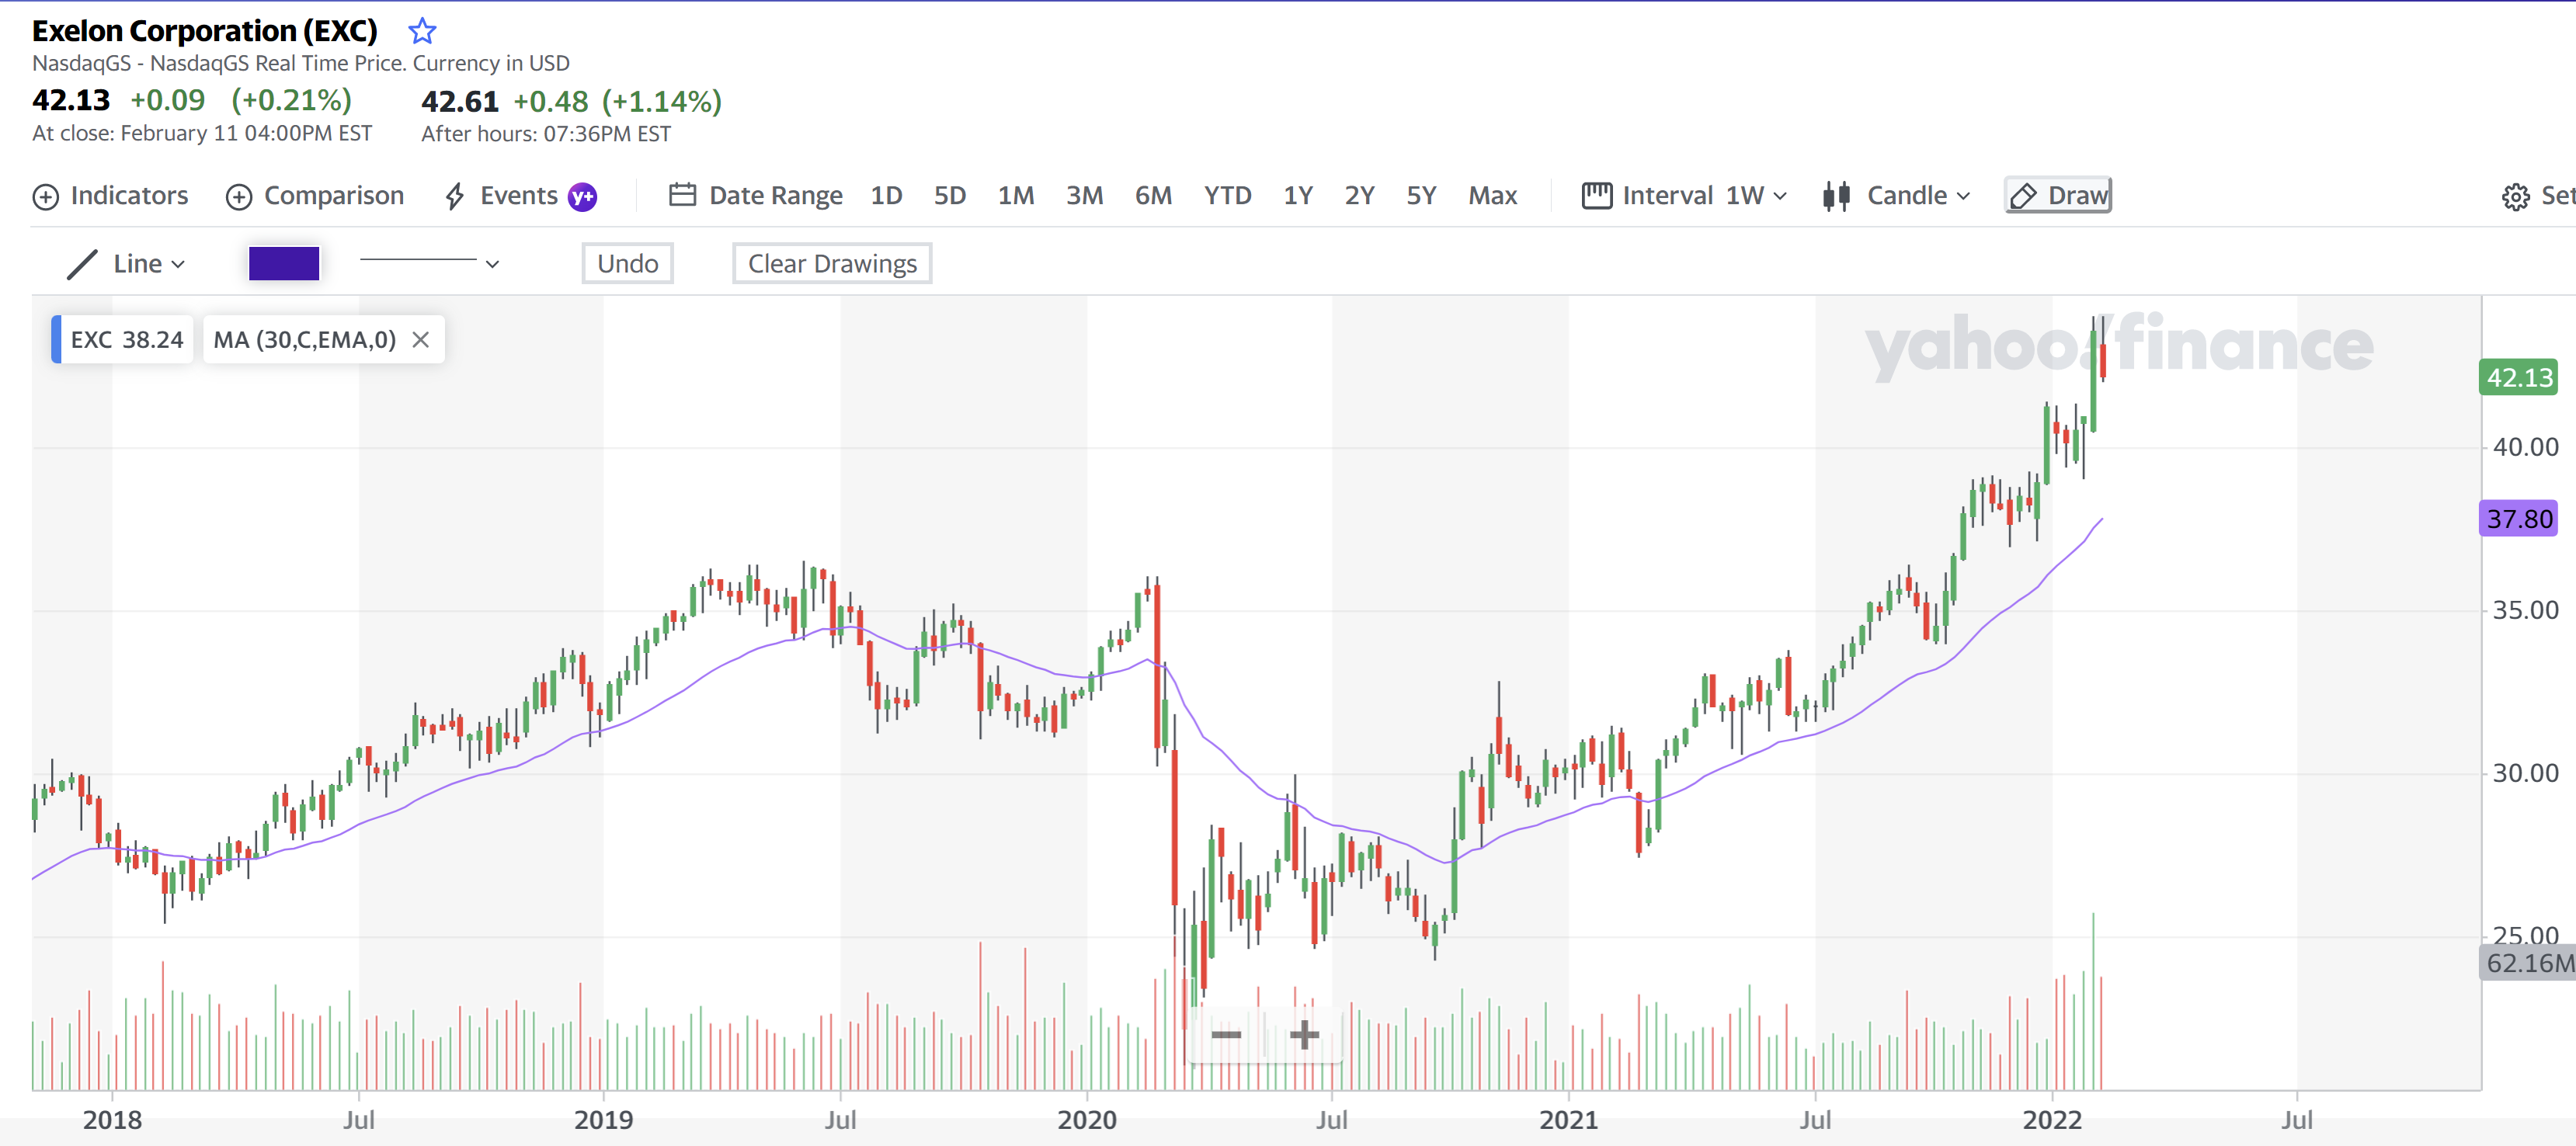Click the Y+ premium badge next to Events

tap(583, 197)
